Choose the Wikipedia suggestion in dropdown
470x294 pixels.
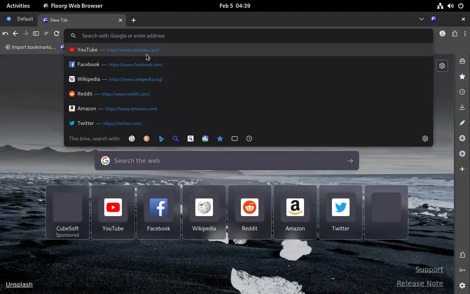point(249,79)
